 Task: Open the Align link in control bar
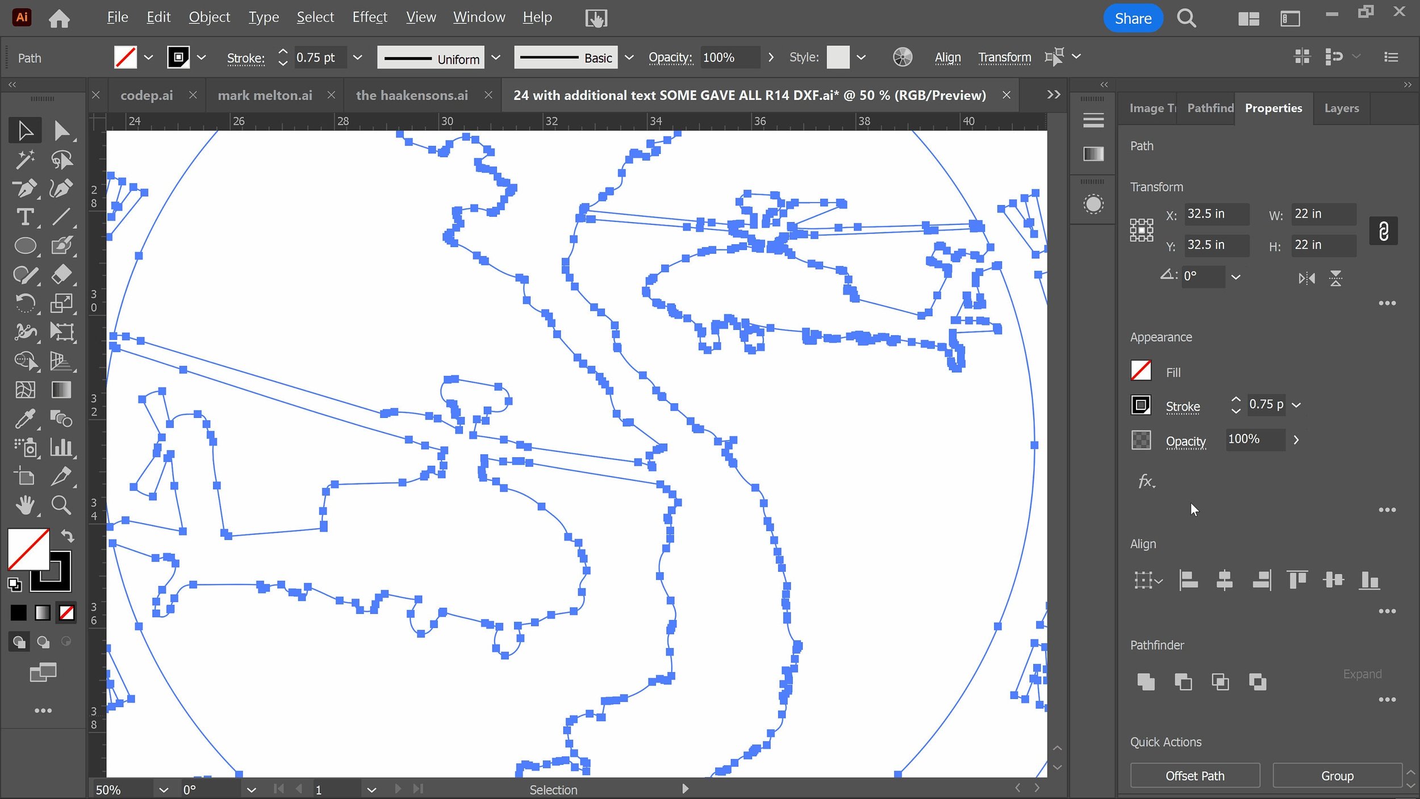pyautogui.click(x=947, y=57)
